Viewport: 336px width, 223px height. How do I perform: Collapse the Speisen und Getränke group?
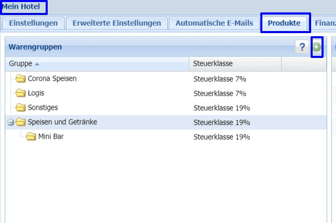coord(11,123)
